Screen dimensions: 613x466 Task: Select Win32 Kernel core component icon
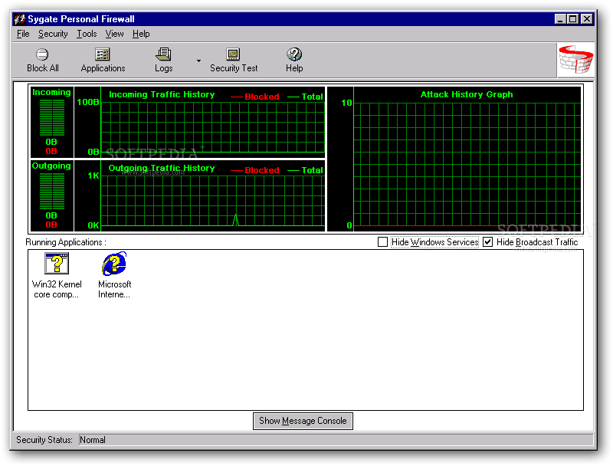click(57, 263)
